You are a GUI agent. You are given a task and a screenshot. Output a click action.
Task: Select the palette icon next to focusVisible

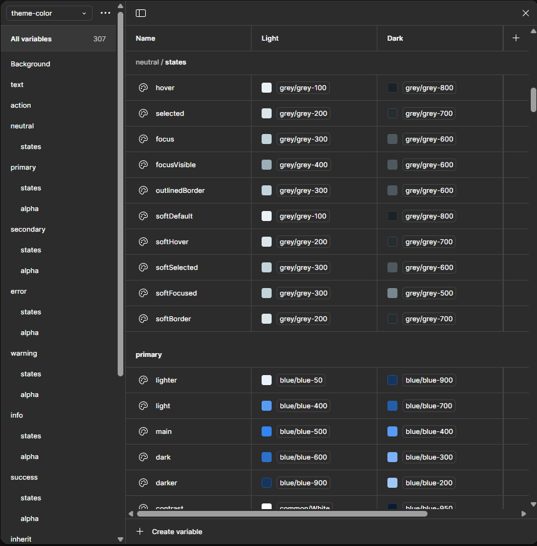[x=143, y=165]
